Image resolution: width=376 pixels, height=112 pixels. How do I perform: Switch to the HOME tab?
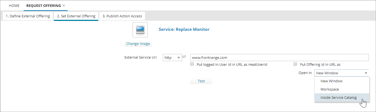[14, 6]
